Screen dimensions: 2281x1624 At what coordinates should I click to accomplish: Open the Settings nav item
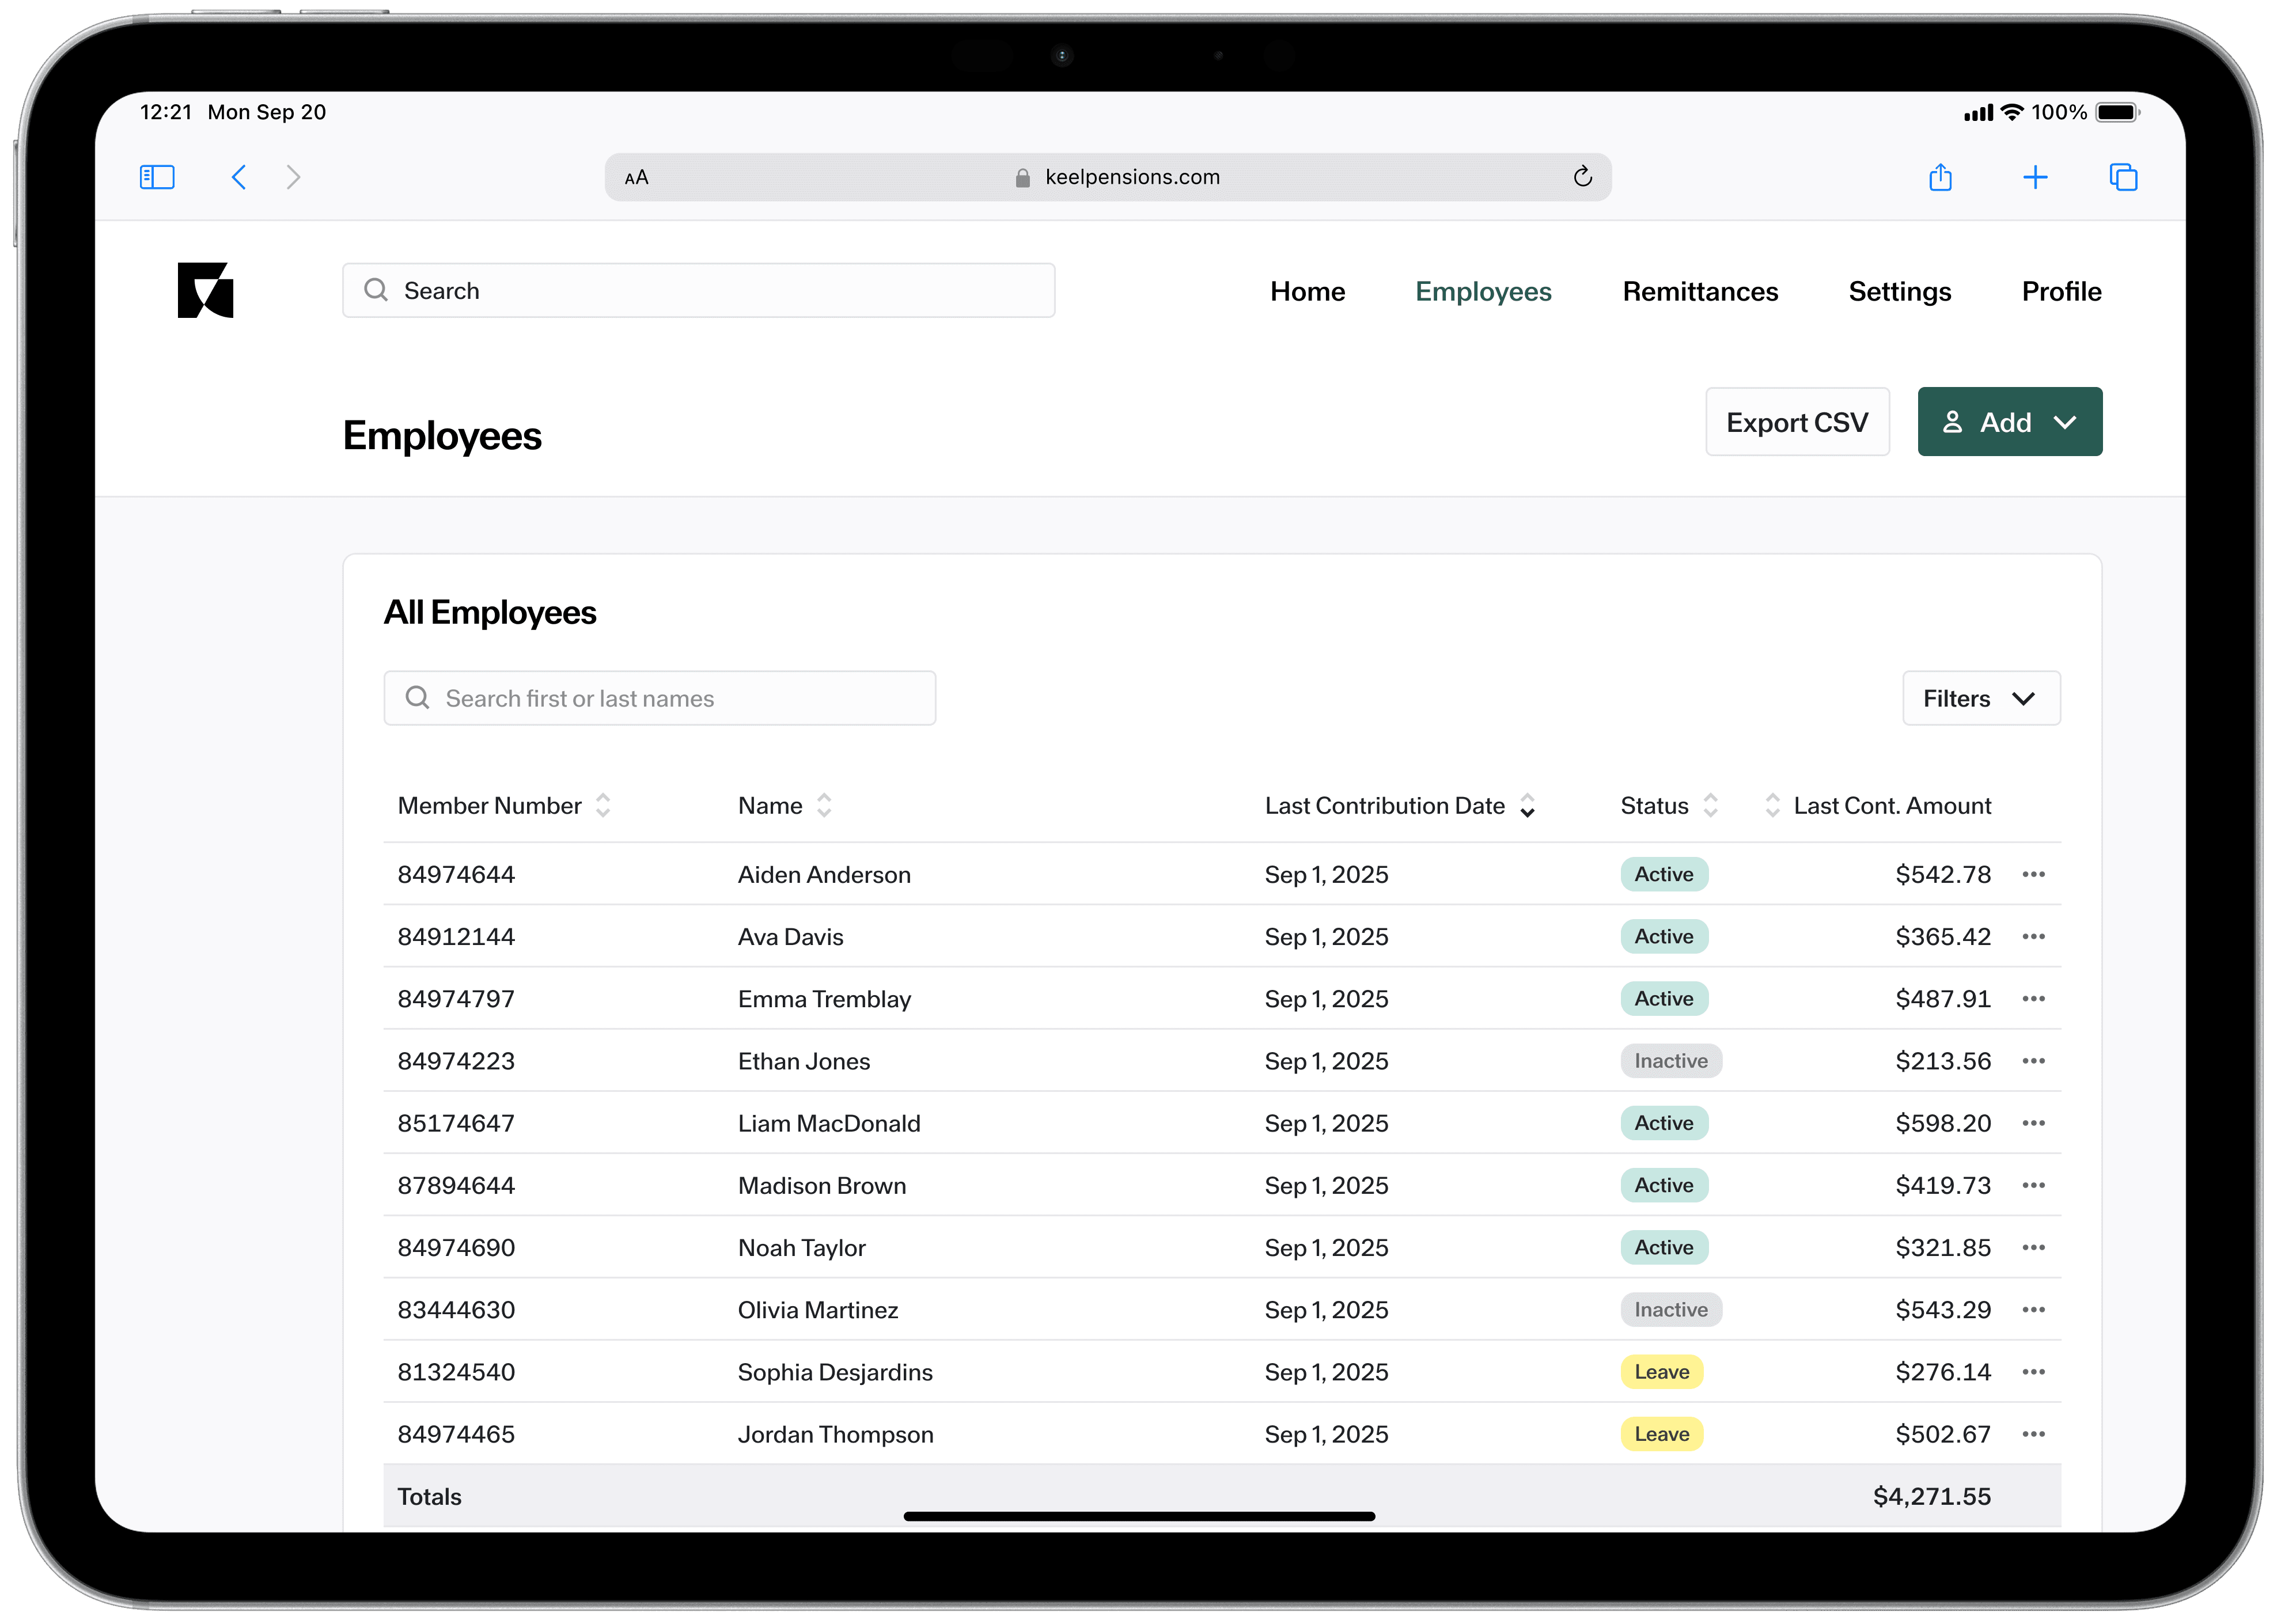[x=1899, y=291]
